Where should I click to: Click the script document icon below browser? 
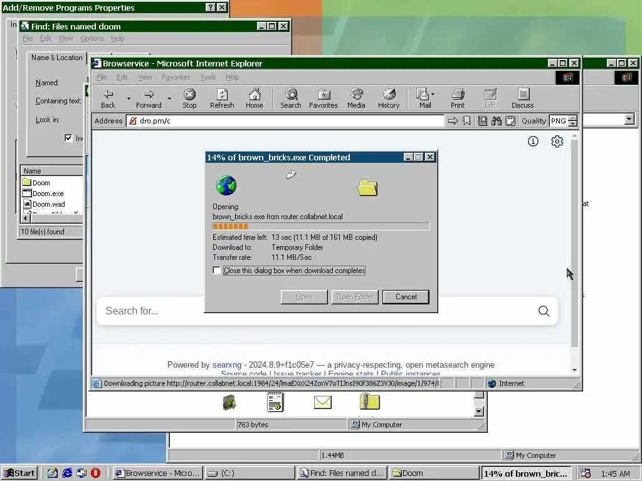[275, 401]
